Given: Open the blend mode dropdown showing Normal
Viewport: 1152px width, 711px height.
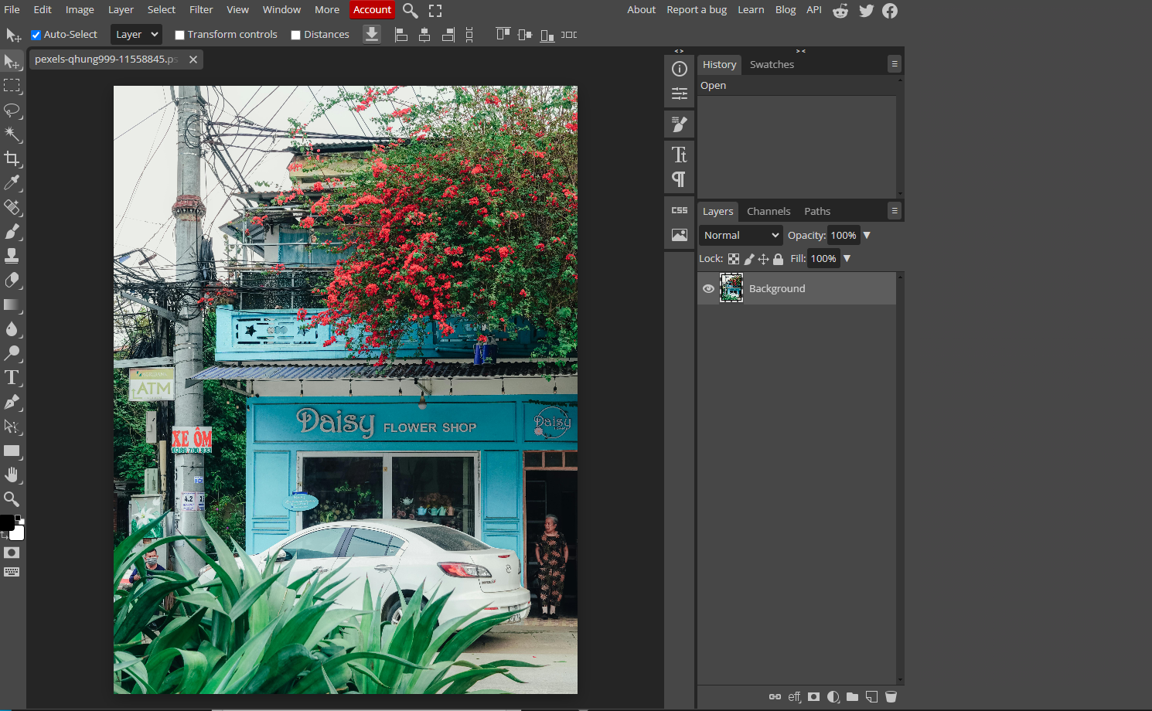Looking at the screenshot, I should coord(739,235).
